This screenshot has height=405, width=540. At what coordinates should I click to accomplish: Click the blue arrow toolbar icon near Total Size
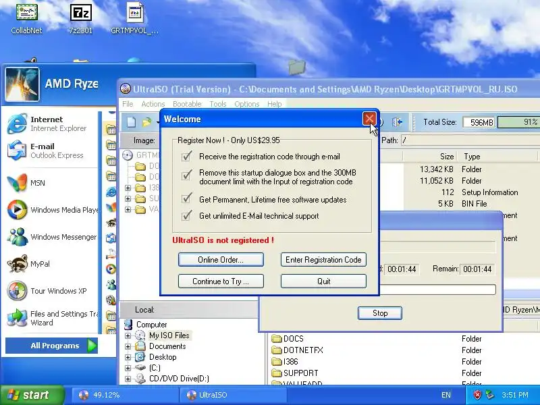397,122
